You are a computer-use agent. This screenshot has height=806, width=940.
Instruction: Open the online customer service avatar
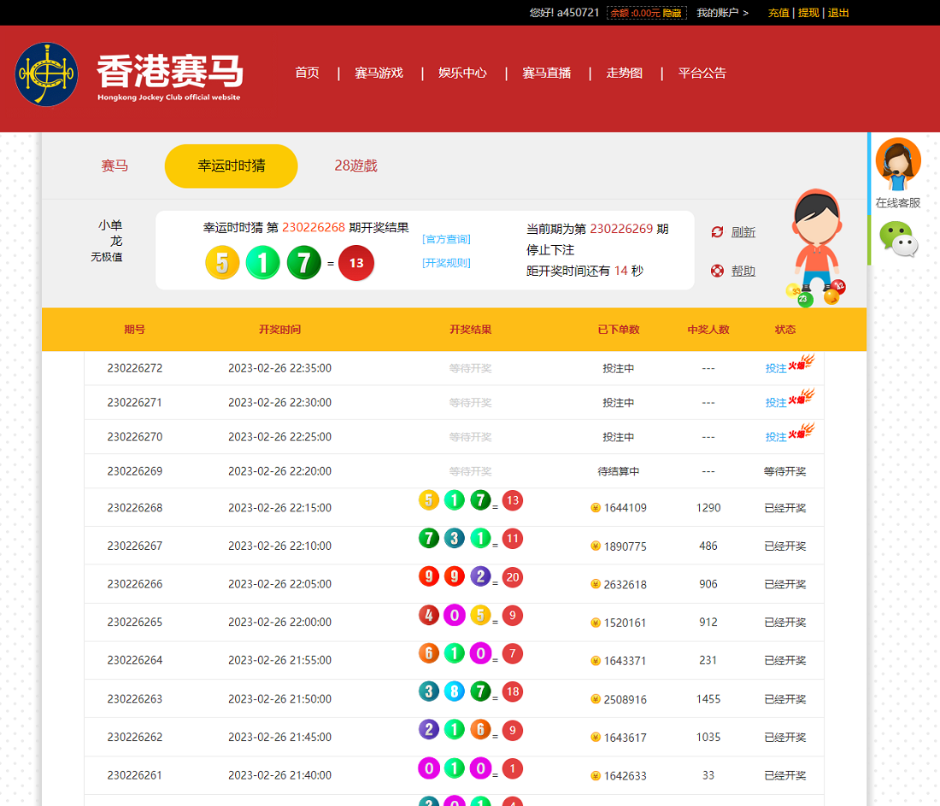point(897,163)
